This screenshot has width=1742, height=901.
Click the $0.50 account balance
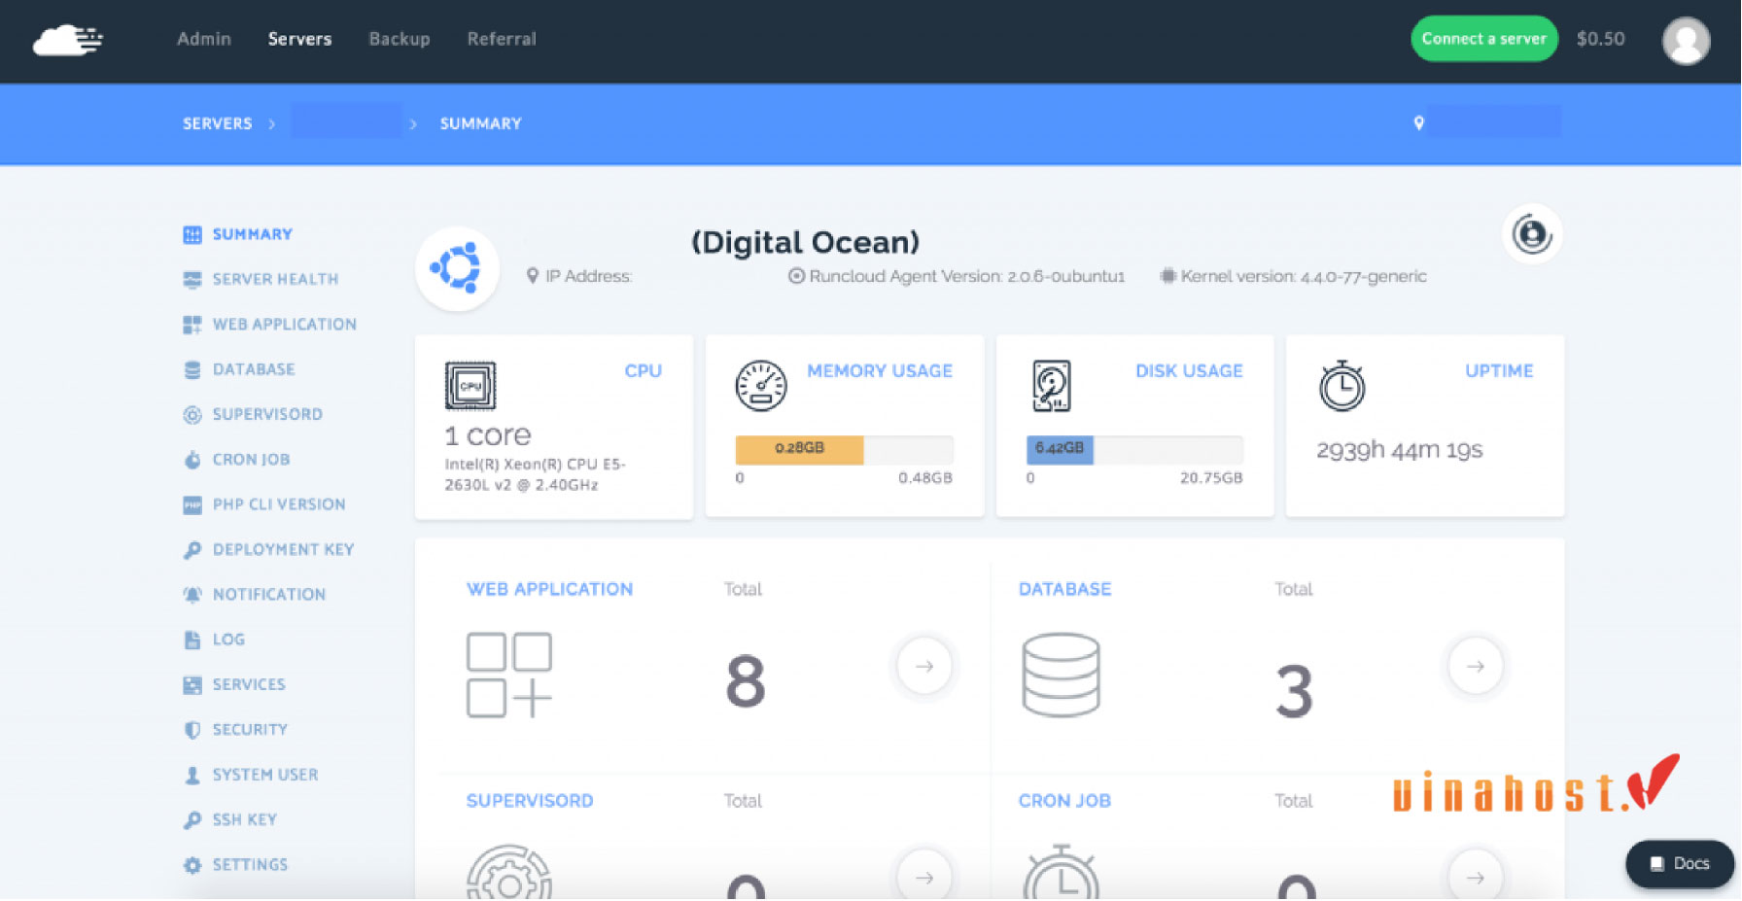tap(1600, 39)
